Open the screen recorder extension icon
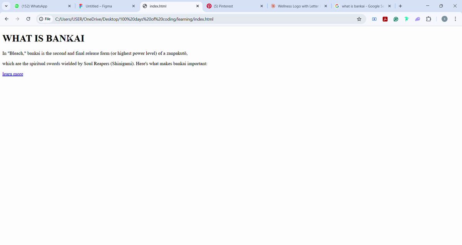462x245 pixels. tap(374, 19)
